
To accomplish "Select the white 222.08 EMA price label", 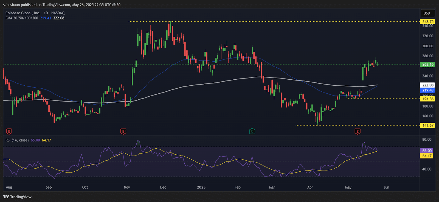I will [x=427, y=85].
